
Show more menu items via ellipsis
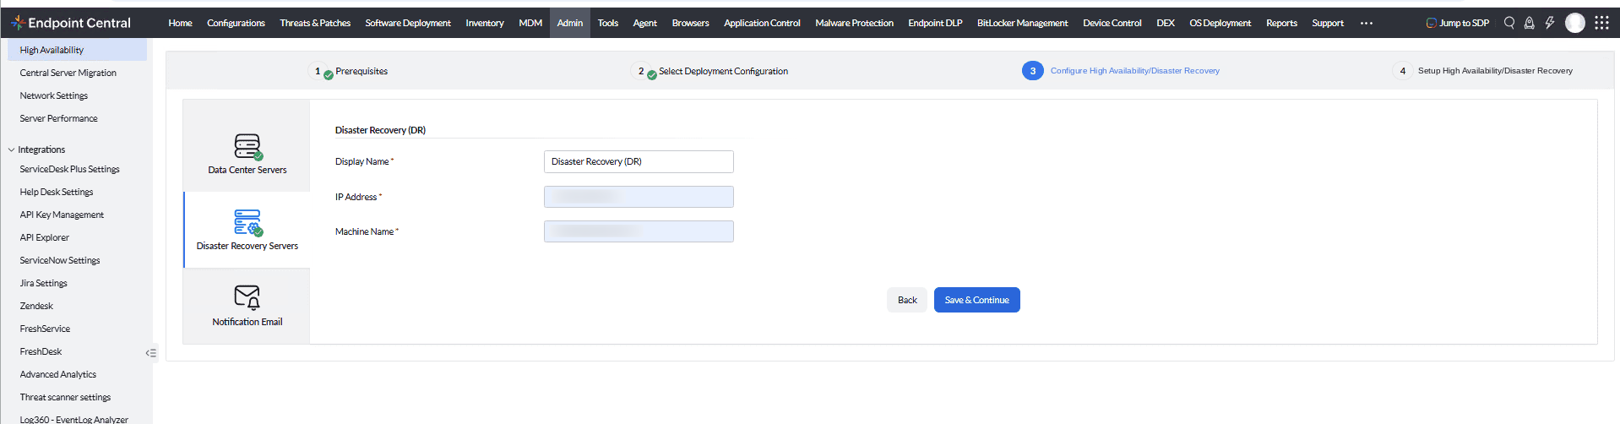[1367, 23]
